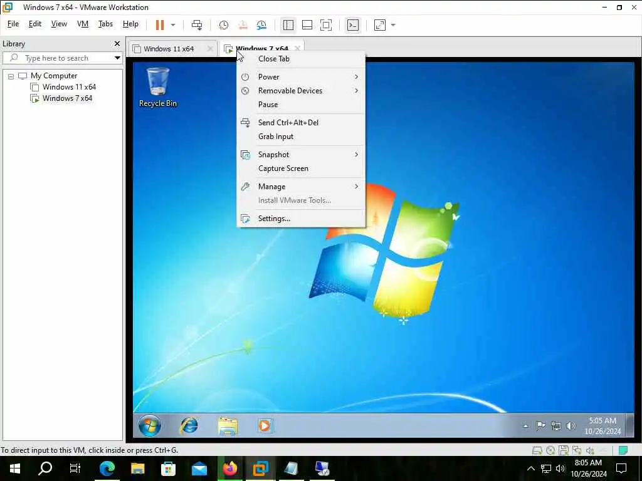Click the Recycle Bin icon in the guest desktop

tap(157, 87)
